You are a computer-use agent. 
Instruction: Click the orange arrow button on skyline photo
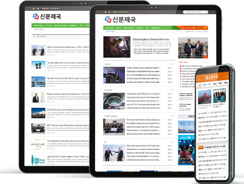tap(206, 57)
